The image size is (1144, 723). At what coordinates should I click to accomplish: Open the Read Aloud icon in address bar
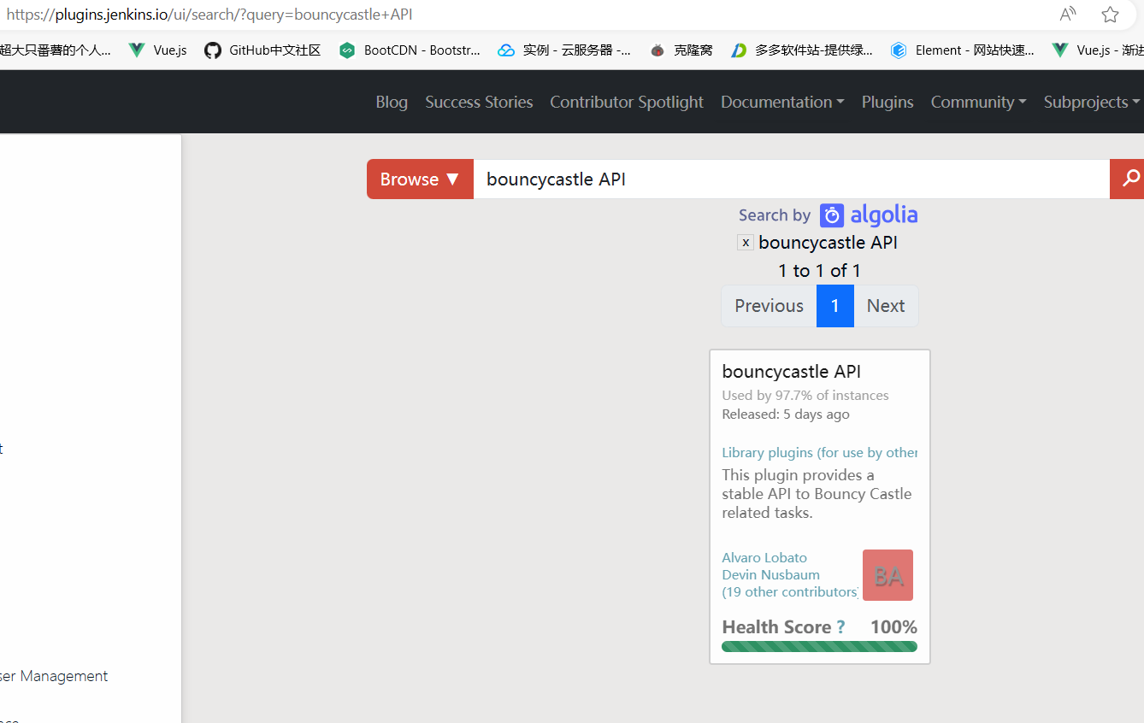(1068, 15)
